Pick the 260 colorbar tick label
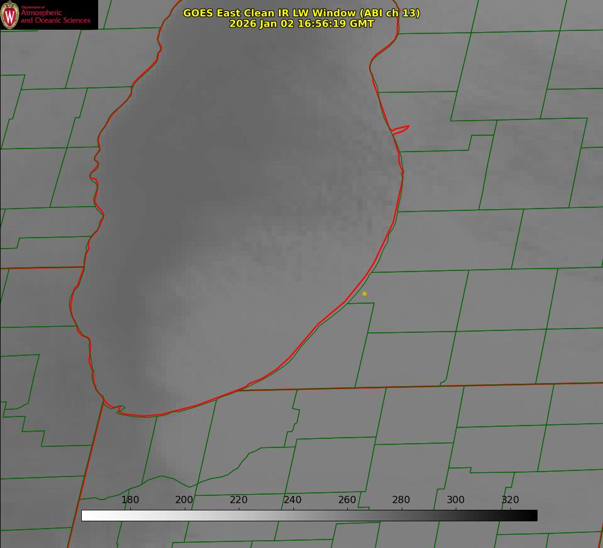This screenshot has height=548, width=603. pos(347,500)
